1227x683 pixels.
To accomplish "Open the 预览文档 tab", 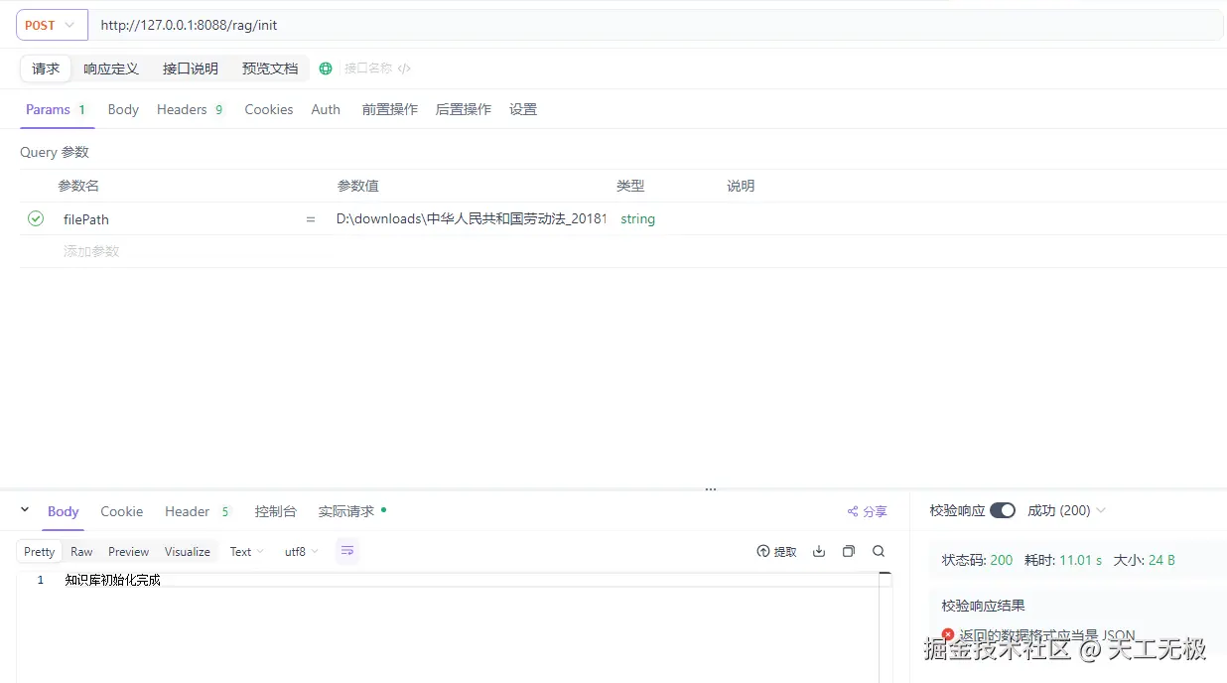I will pyautogui.click(x=270, y=68).
